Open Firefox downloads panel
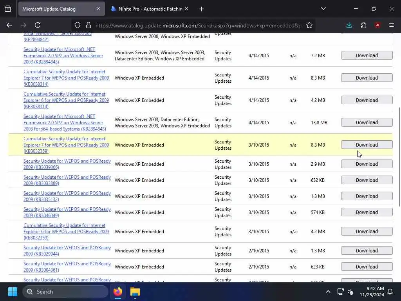Viewport: 401px width, 301px height. [x=349, y=25]
